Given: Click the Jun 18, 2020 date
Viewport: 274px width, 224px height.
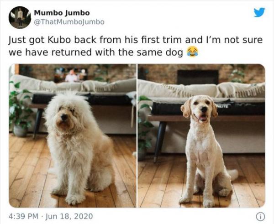Looking at the screenshot, I should (x=69, y=216).
